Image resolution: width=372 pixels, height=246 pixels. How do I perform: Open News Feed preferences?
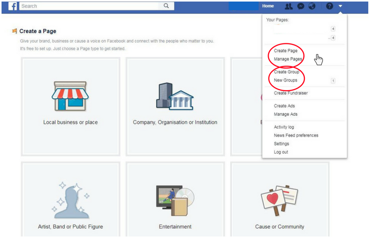pyautogui.click(x=296, y=136)
